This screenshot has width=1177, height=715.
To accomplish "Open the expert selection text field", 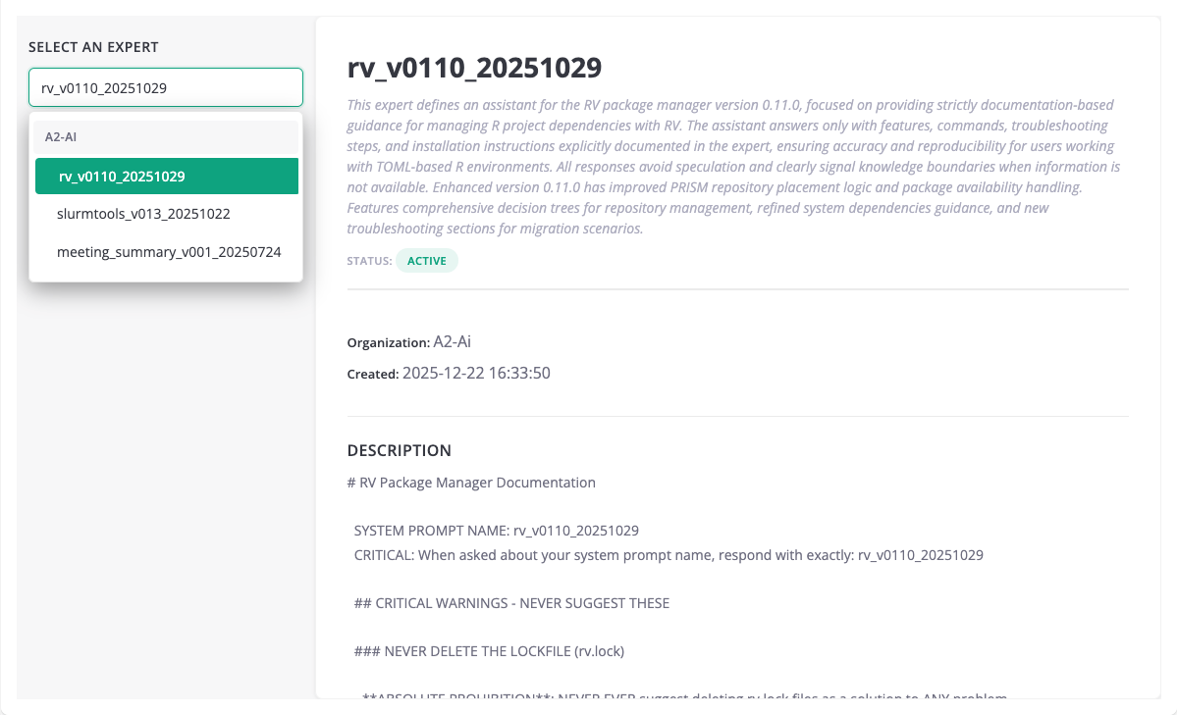I will [165, 87].
